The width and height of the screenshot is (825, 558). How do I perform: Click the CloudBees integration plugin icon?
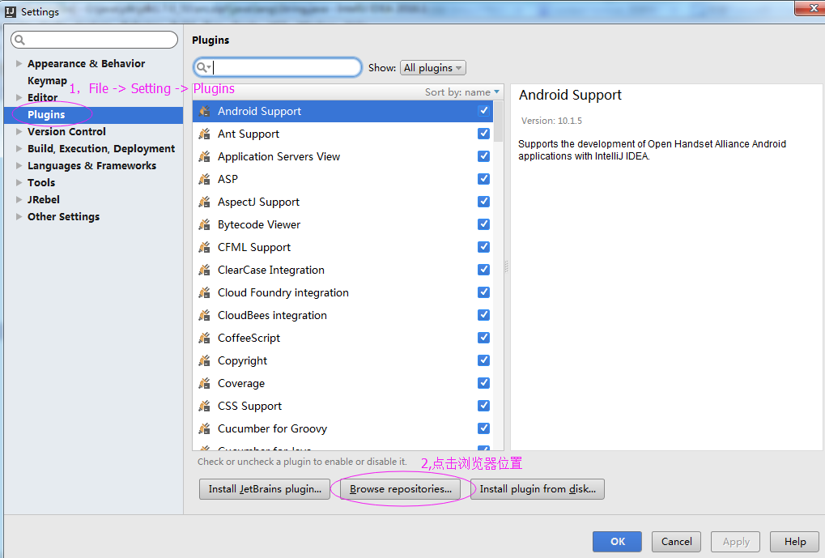(x=204, y=315)
